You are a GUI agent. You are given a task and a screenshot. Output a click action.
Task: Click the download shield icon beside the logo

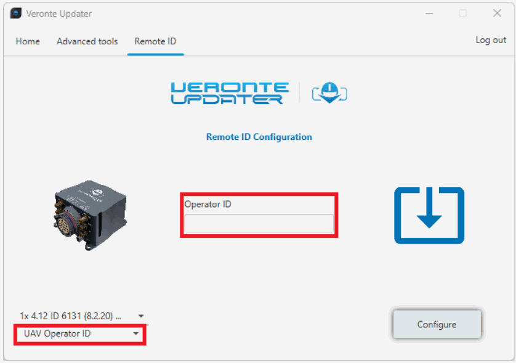pos(329,93)
